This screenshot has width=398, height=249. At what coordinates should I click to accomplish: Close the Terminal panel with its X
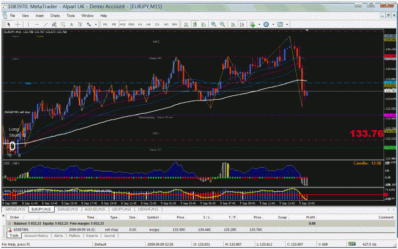point(3,215)
